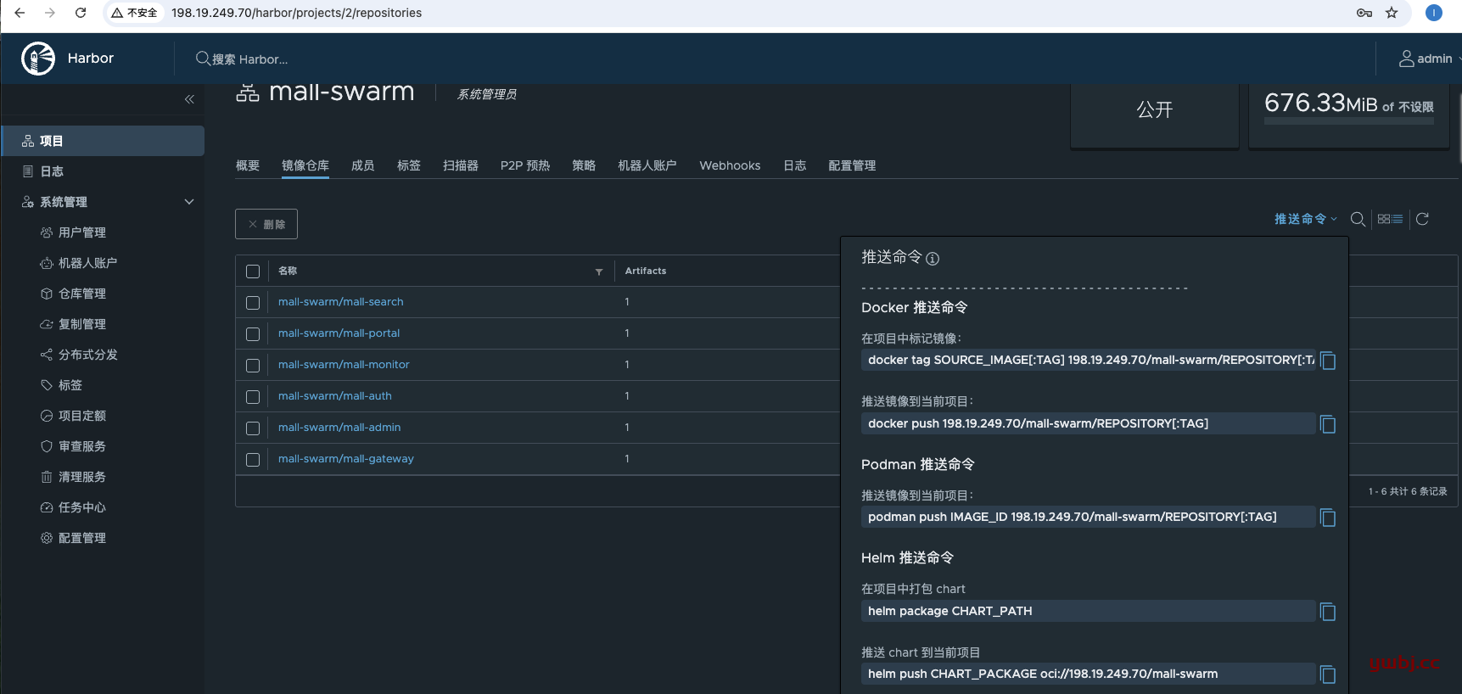This screenshot has width=1462, height=694.
Task: Open the mall-swarm/mall-monitor repository
Action: (344, 365)
